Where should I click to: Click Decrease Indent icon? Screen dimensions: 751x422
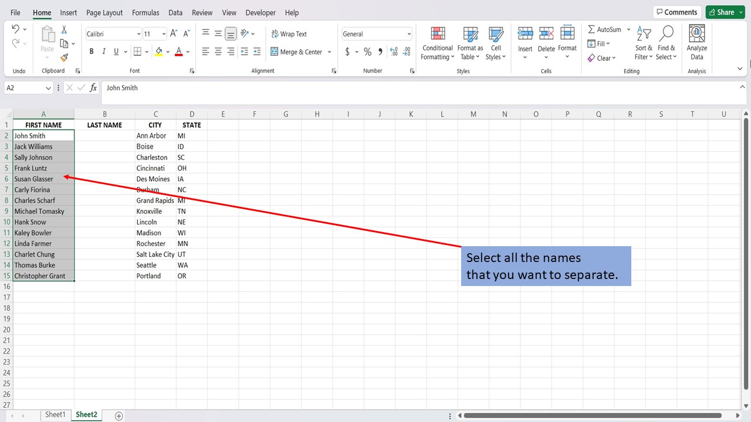[x=245, y=52]
